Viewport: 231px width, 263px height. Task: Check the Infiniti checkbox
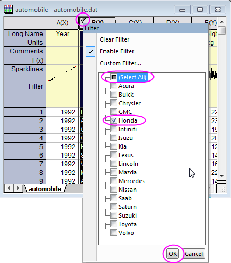pos(114,129)
